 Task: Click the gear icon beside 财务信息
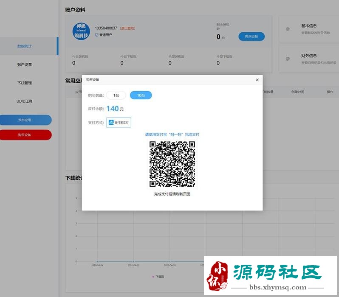click(x=288, y=59)
